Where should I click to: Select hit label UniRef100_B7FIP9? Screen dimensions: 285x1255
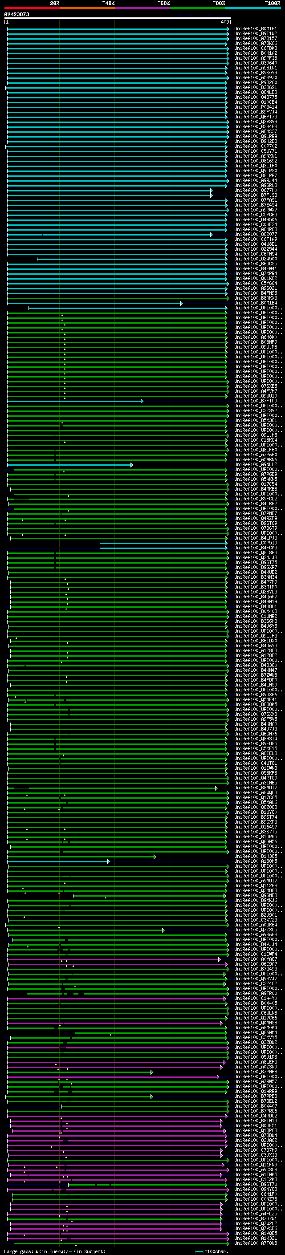click(256, 401)
